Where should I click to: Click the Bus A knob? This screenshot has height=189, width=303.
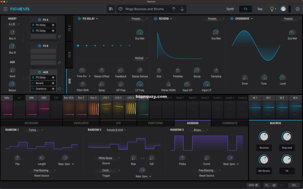tap(12, 33)
